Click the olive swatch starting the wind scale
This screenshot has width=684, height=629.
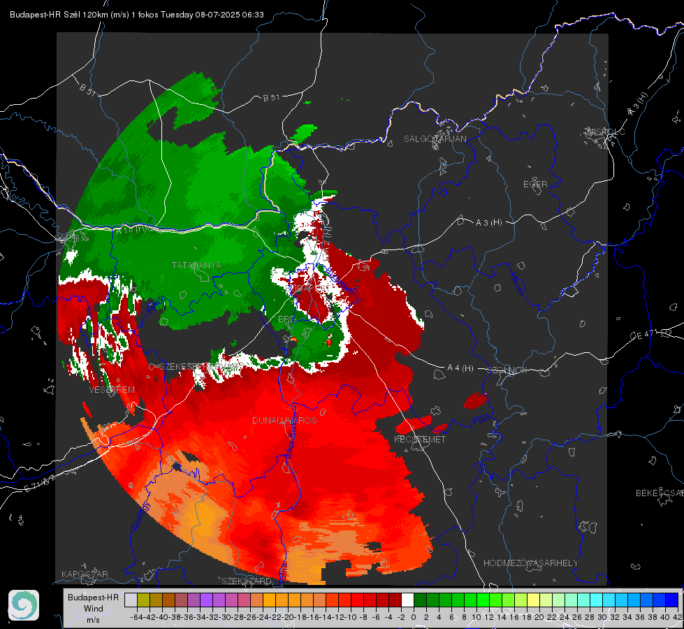click(143, 600)
